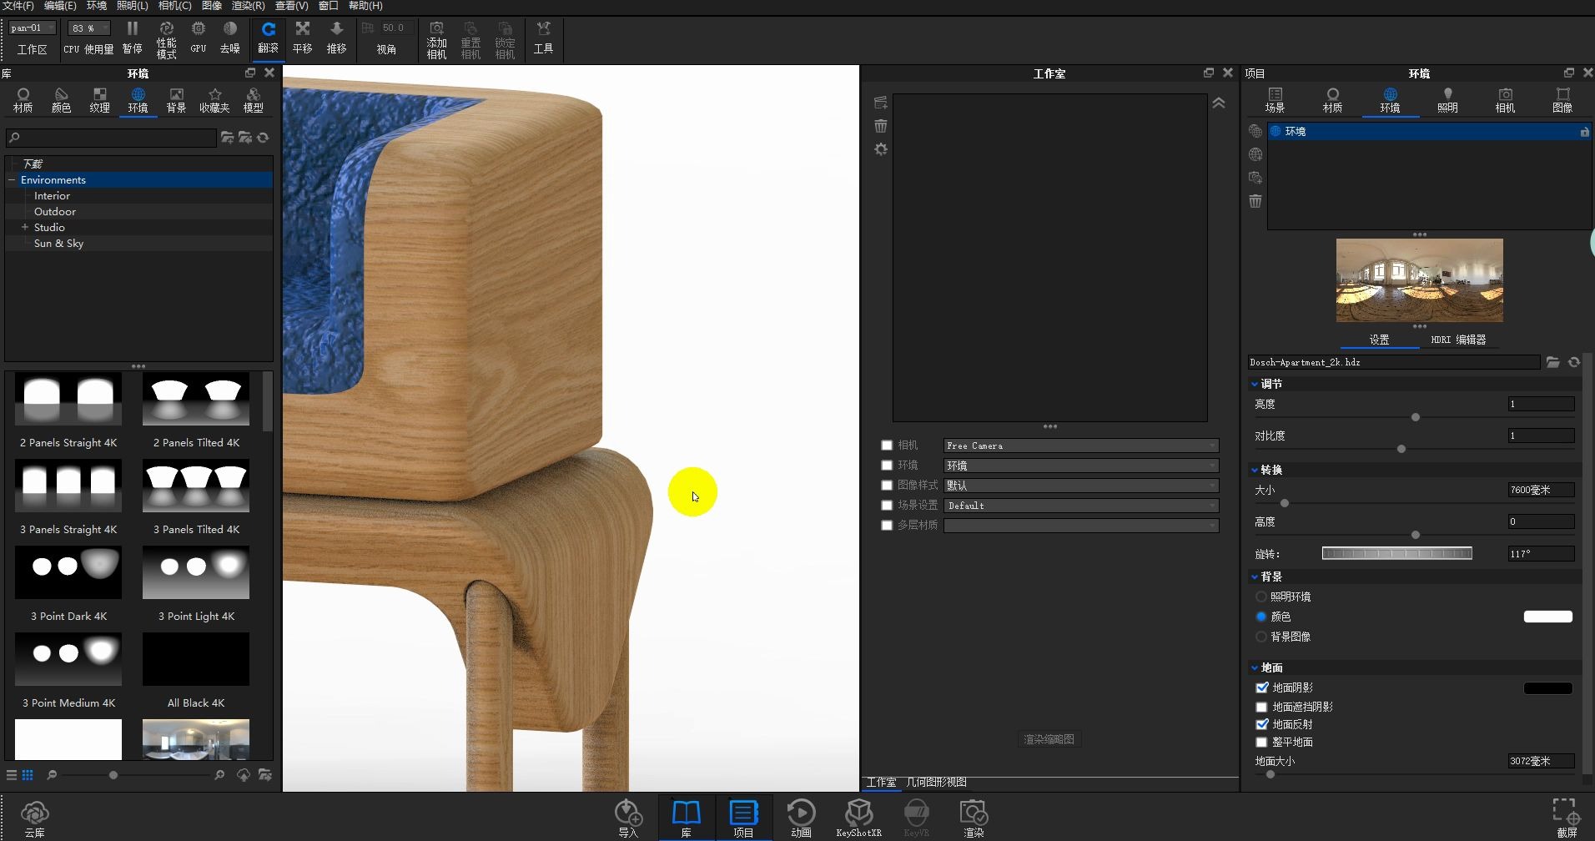Select the Lighting Environment (照明环境) radio button

1260,597
